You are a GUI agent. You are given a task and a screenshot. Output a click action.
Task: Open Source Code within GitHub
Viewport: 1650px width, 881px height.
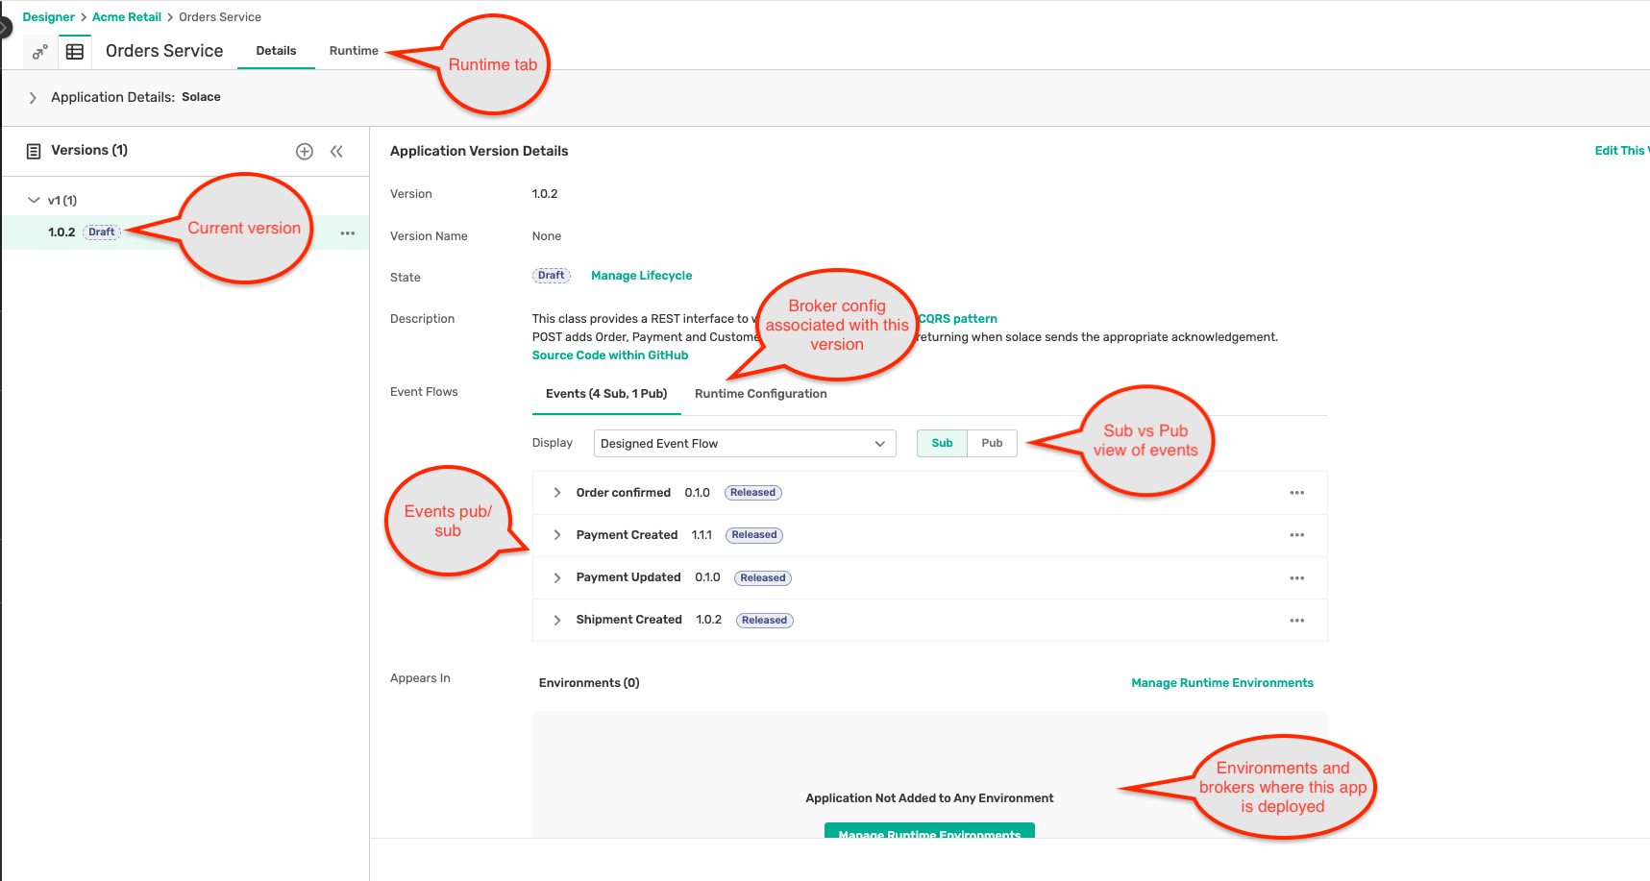(609, 355)
